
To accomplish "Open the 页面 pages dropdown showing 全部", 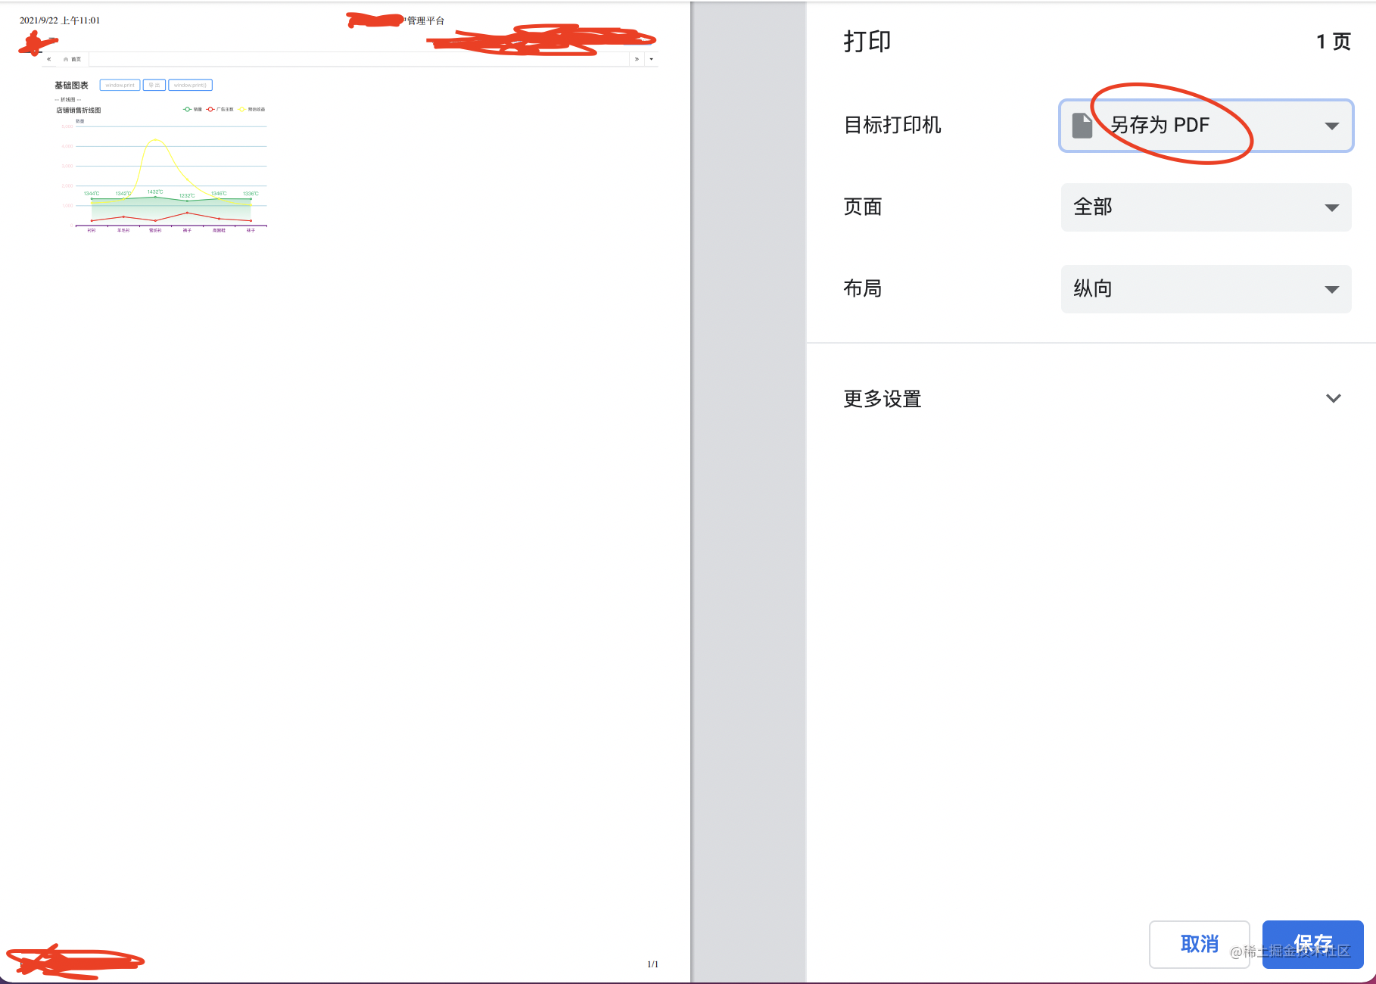I will pyautogui.click(x=1206, y=207).
